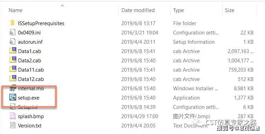Select the Data1.cab archive icon

click(13, 51)
